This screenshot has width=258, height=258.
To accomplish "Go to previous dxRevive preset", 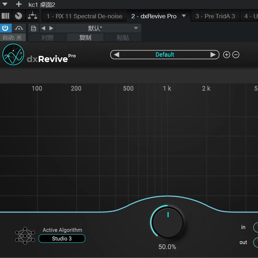I will point(116,54).
